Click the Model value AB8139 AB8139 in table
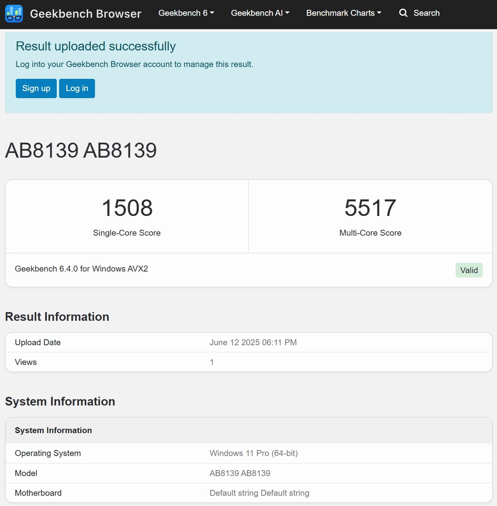This screenshot has width=497, height=506. pos(240,473)
